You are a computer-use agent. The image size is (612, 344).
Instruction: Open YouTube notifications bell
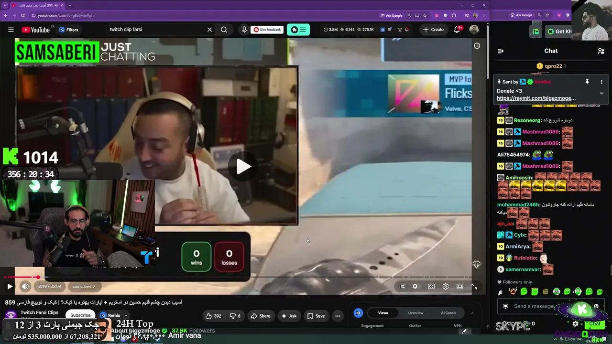[x=458, y=30]
